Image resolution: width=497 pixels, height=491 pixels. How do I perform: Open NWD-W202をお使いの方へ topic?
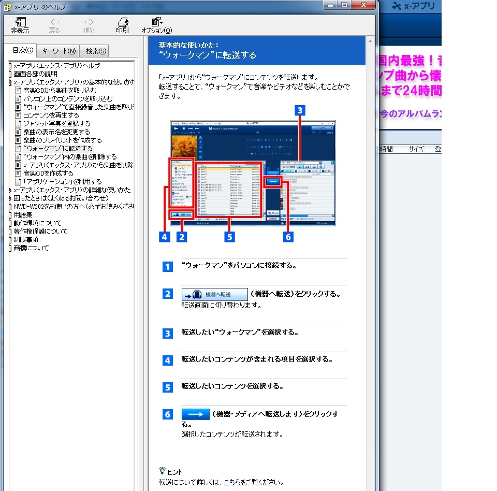point(74,207)
